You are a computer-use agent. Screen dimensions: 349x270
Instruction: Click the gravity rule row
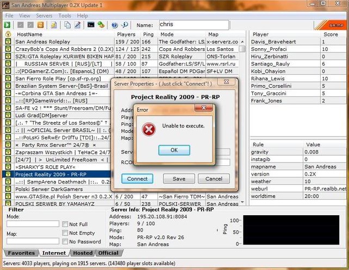pyautogui.click(x=298, y=152)
